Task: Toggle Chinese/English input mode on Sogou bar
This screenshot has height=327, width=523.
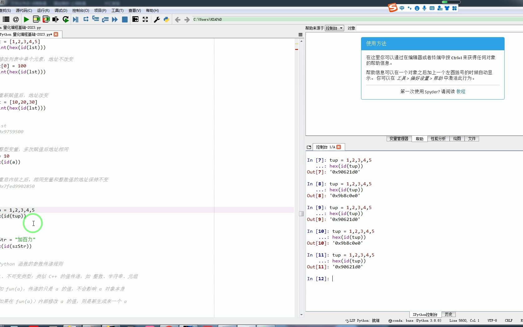Action: 402,8
